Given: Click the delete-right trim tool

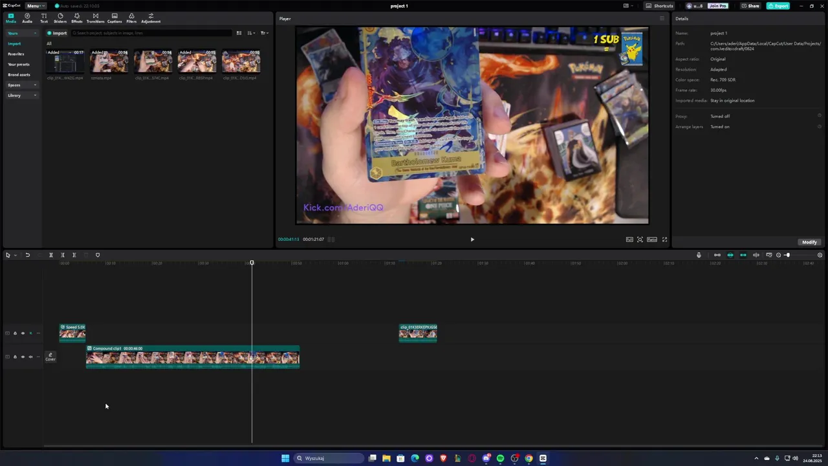Looking at the screenshot, I should [x=74, y=255].
